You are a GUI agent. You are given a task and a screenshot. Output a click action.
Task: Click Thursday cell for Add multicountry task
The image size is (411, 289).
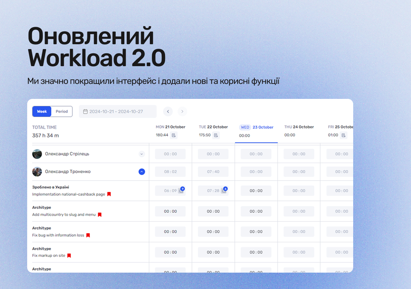299,211
